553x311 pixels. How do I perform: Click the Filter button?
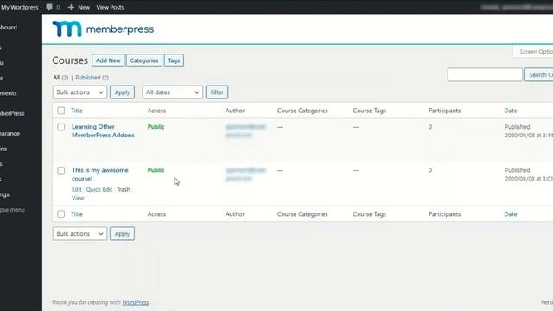pos(217,92)
